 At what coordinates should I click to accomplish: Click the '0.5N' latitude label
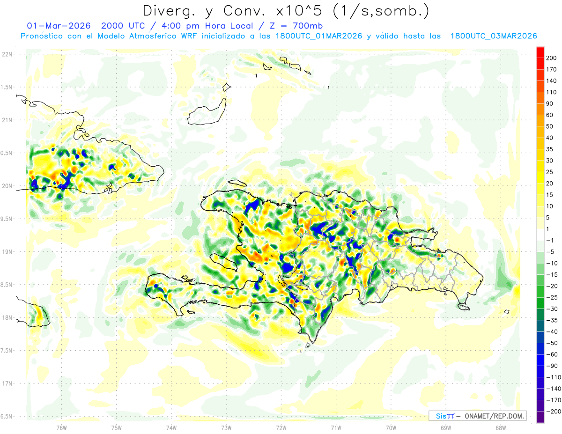click(x=7, y=153)
